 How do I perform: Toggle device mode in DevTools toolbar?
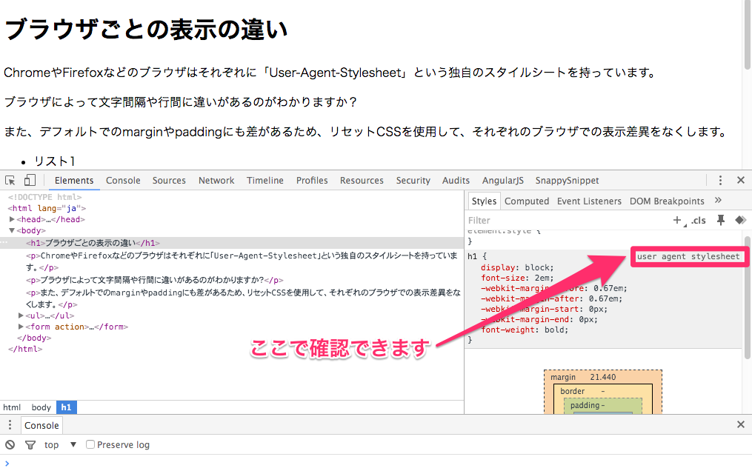pos(30,180)
